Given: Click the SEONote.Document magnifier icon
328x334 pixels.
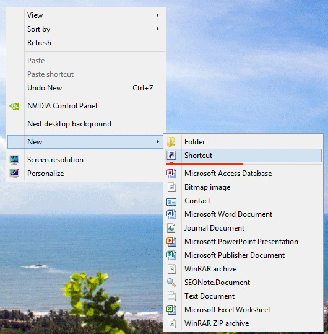Looking at the screenshot, I should (x=171, y=283).
